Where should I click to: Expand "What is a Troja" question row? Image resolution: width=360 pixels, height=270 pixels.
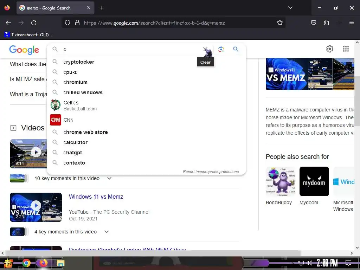[x=28, y=94]
